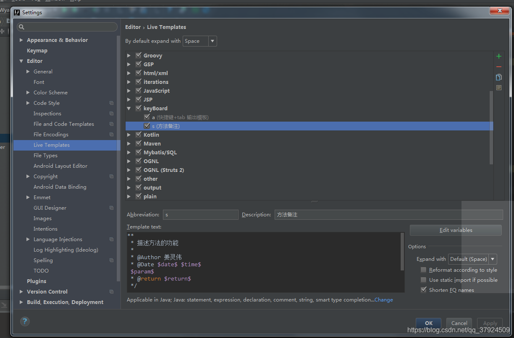Click project-level icon beside Spelling
This screenshot has height=338, width=514.
pyautogui.click(x=111, y=260)
